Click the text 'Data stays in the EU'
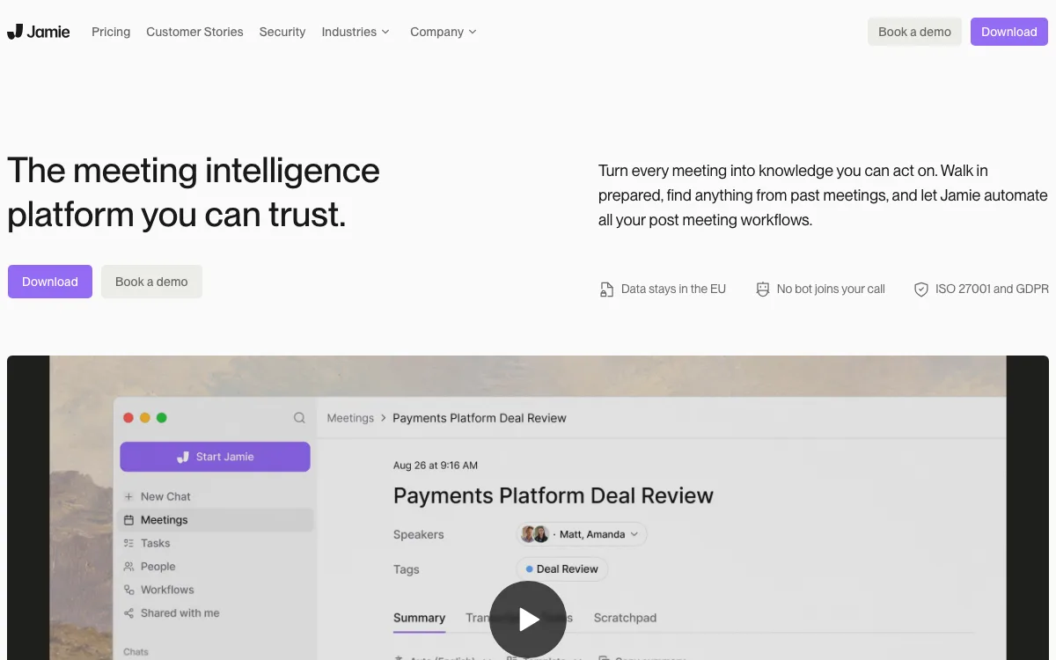Screen dimensions: 1056x660 (x=673, y=289)
